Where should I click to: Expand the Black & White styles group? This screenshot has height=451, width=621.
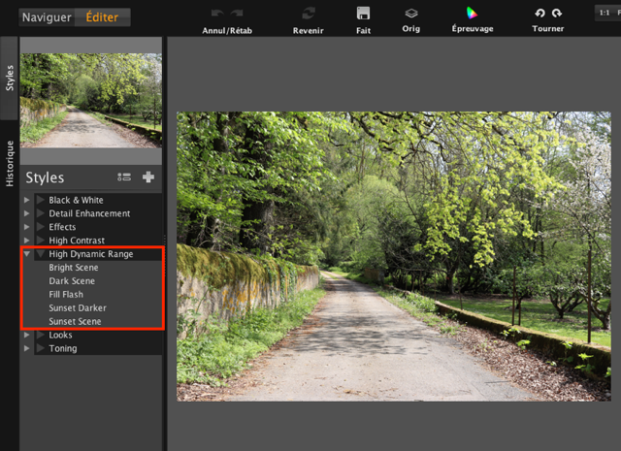(27, 200)
